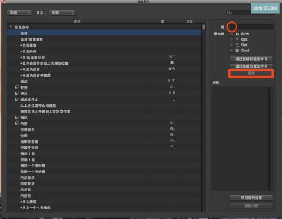The image size is (282, 219).
Task: Click the 通过按键位置来学习 button
Action: pos(252,66)
